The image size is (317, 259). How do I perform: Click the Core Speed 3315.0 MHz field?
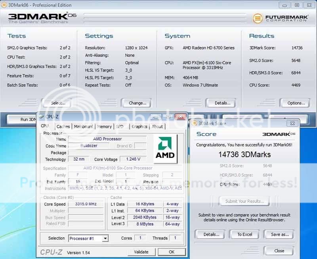(86, 204)
